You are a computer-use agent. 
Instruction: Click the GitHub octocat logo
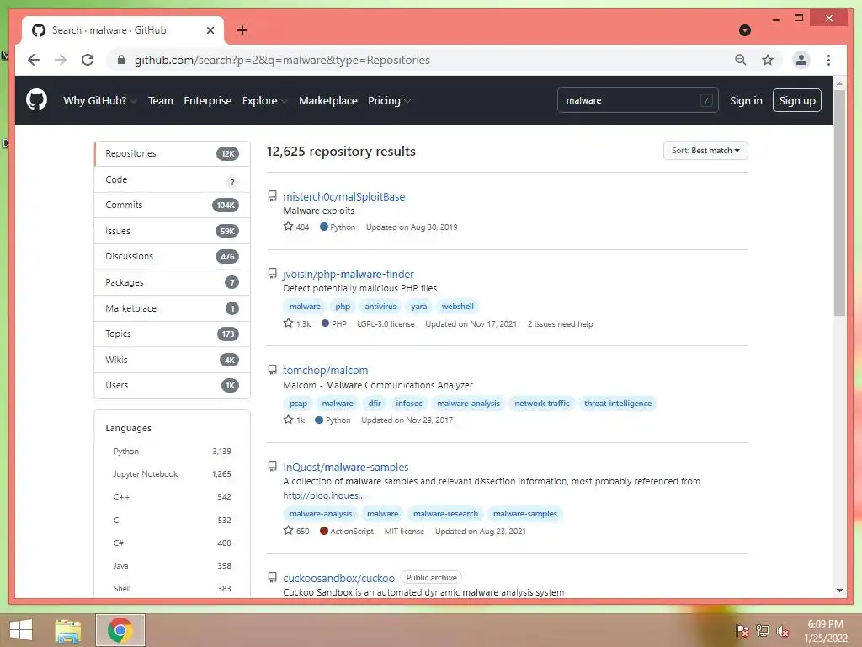tap(36, 100)
